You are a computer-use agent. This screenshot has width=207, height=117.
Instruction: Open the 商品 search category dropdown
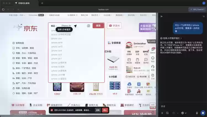[53, 26]
